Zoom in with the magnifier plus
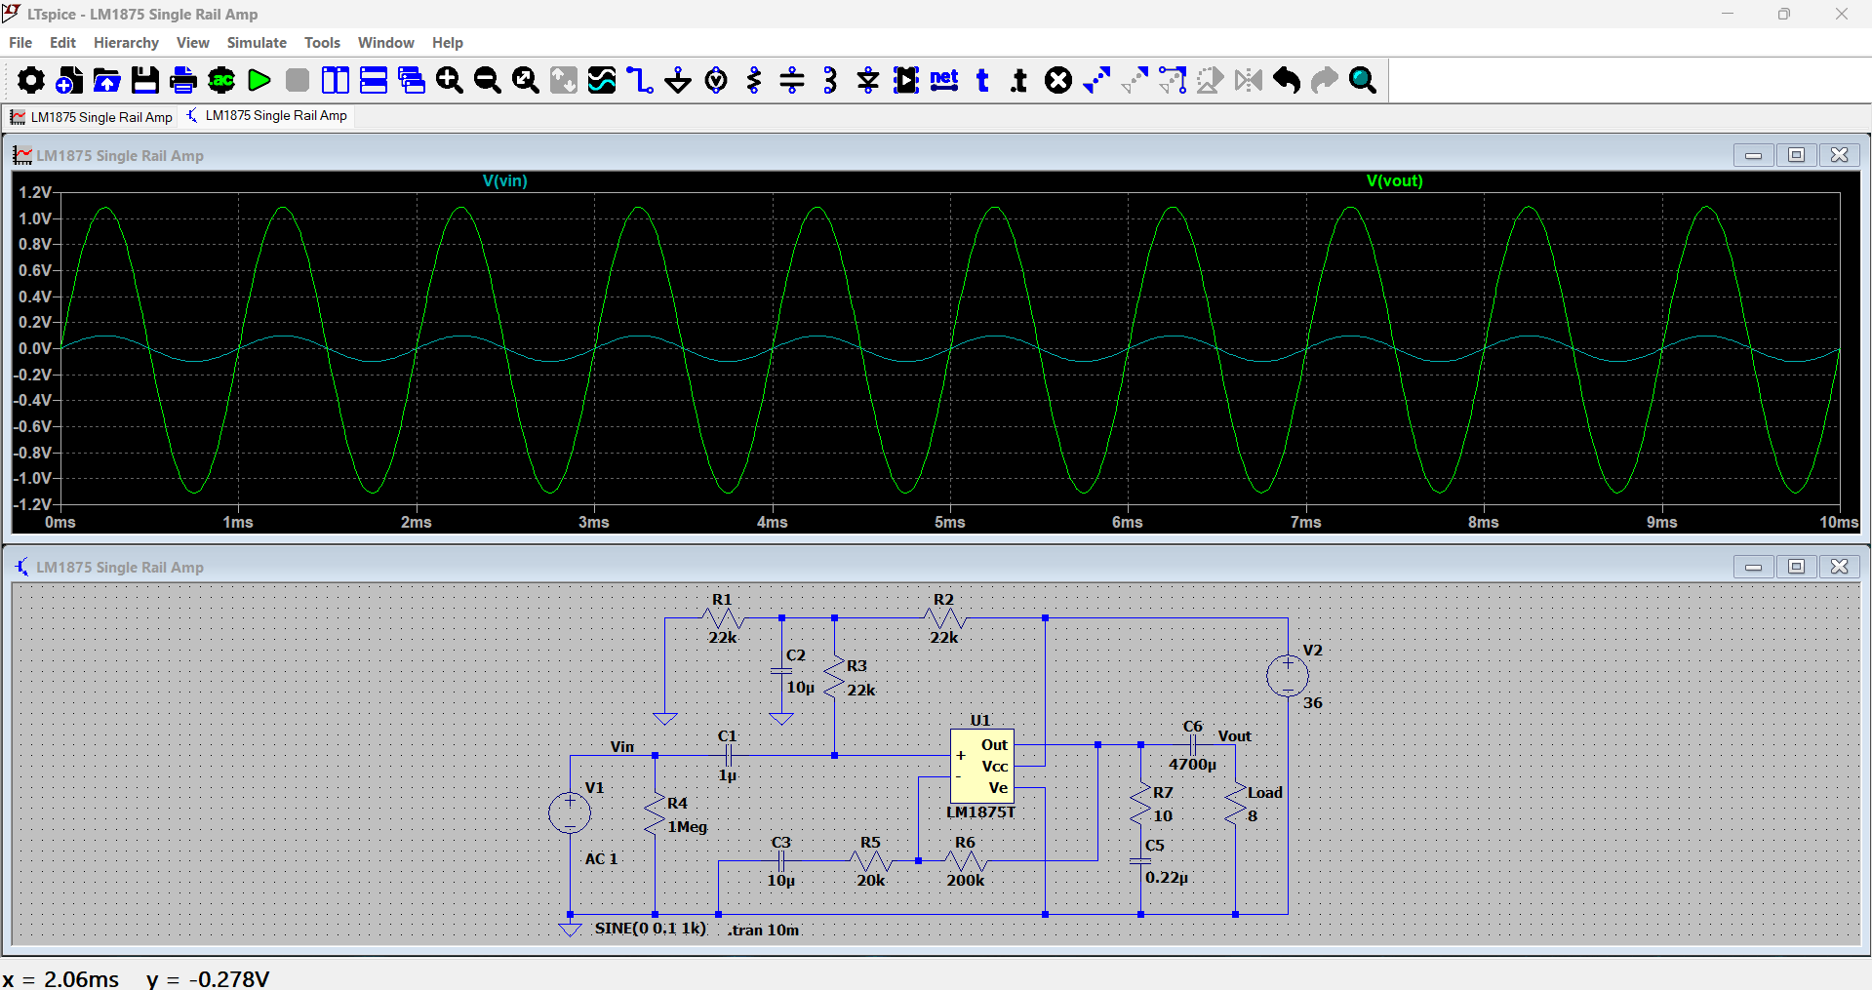The width and height of the screenshot is (1872, 990). [x=450, y=80]
